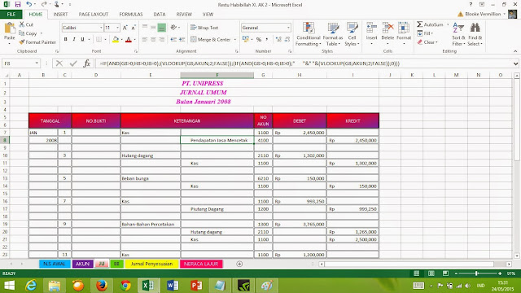Viewport: 521px width, 293px height.
Task: Decrease font size with the smaller A icon
Action: [134, 28]
